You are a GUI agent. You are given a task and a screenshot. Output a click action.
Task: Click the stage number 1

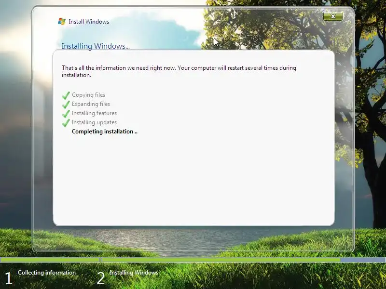tap(8, 278)
